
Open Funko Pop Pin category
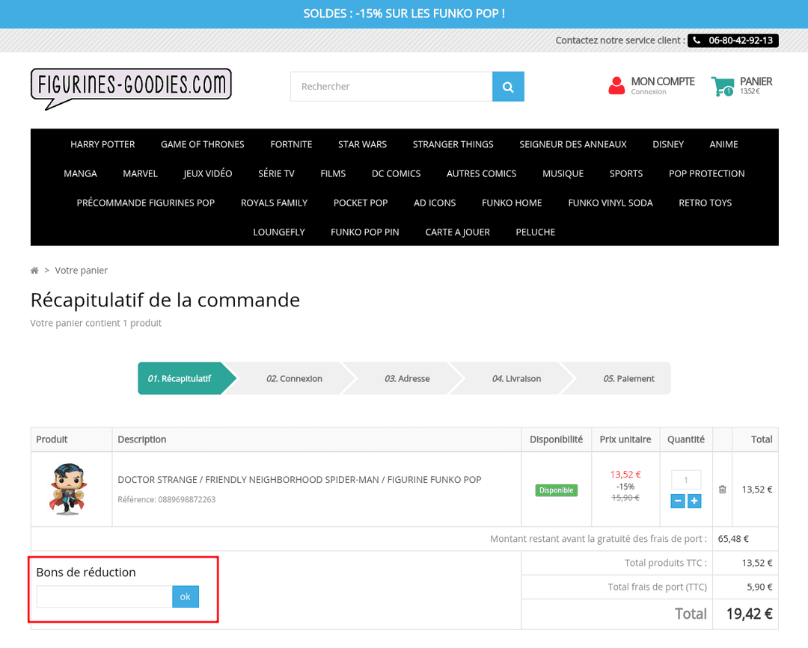tap(365, 232)
